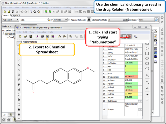The height and width of the screenshot is (124, 166).
Task: Select the Chlorine atom tool
Action: click(x=19, y=95)
